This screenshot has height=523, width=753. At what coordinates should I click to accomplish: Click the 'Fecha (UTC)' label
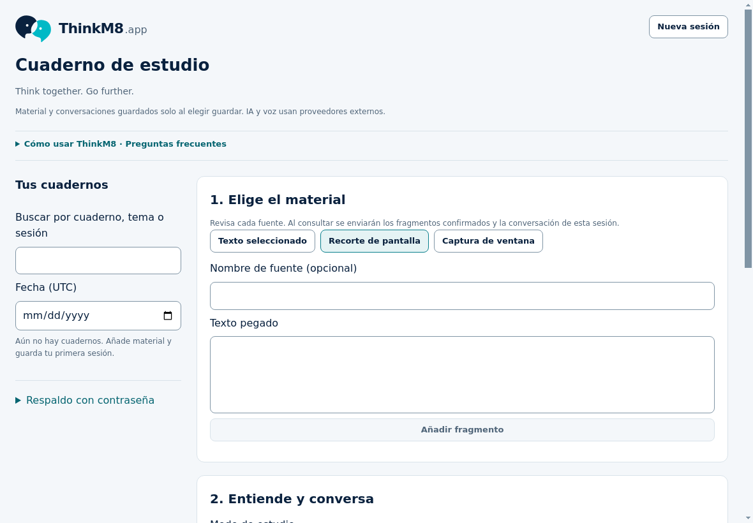click(46, 288)
